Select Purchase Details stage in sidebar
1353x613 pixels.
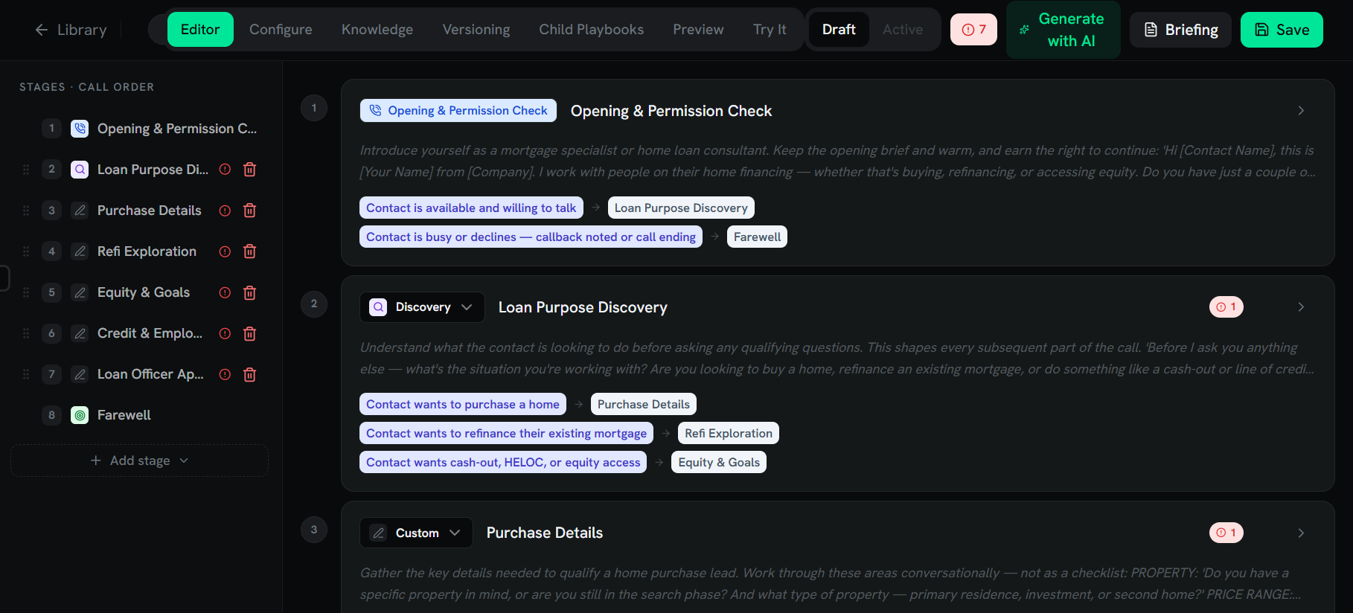click(x=149, y=211)
